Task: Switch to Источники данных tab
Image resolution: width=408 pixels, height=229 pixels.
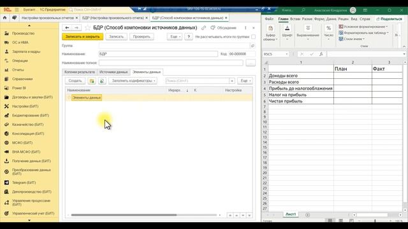Action: coord(113,72)
